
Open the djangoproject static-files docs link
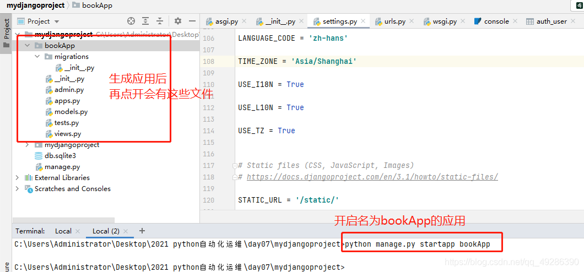(x=372, y=177)
